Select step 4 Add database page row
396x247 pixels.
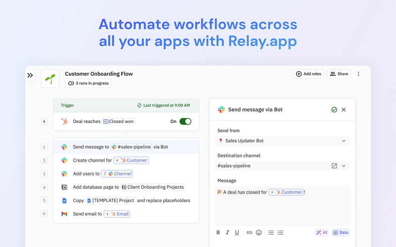[x=126, y=187]
